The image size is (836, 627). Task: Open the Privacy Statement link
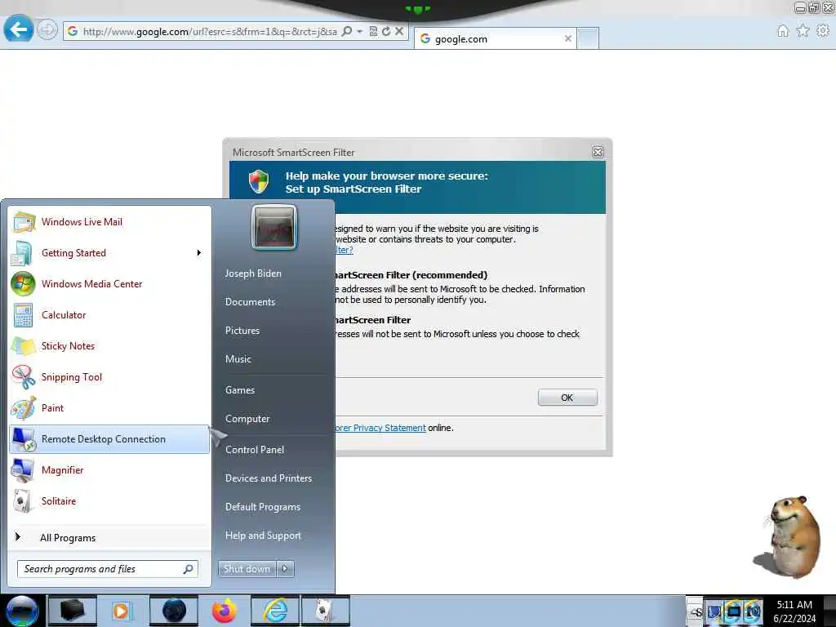(x=380, y=428)
